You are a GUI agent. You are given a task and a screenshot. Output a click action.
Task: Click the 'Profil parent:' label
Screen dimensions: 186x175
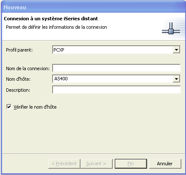[19, 50]
